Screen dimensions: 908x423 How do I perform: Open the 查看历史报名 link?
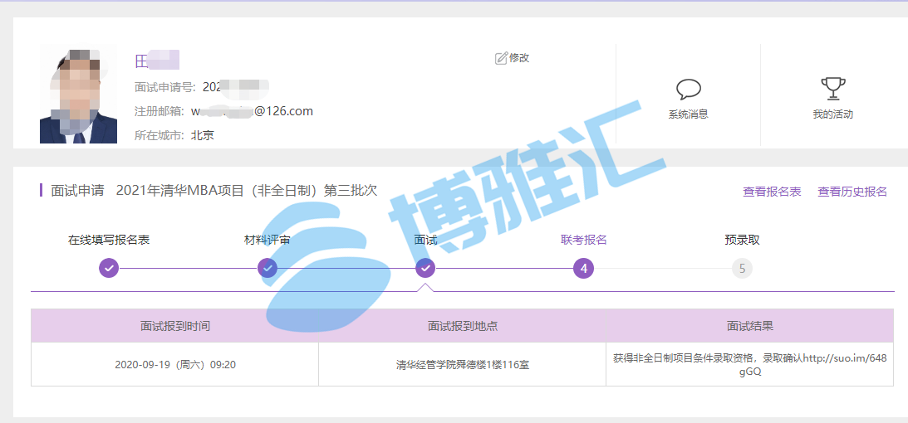(x=852, y=192)
